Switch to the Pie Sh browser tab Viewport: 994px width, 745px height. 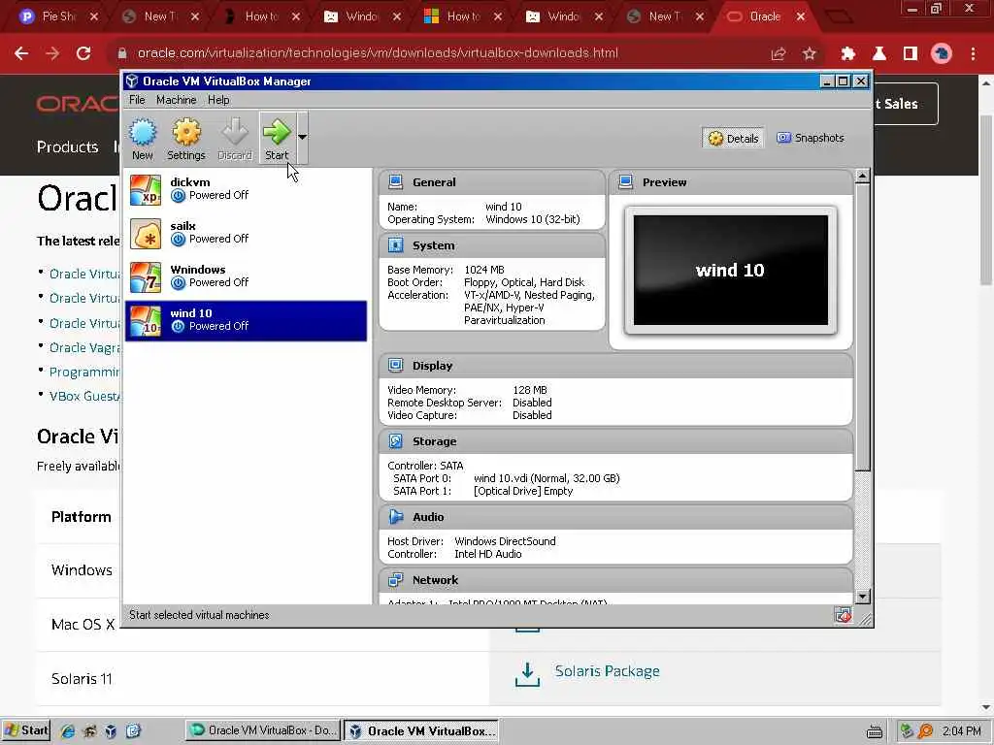[x=59, y=16]
